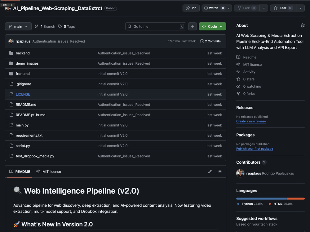Open the About settings gear icon

(x=303, y=25)
